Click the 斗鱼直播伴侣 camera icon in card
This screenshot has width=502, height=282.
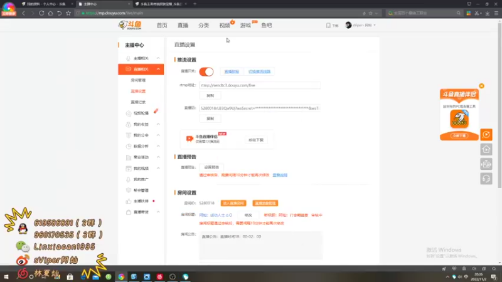point(190,138)
